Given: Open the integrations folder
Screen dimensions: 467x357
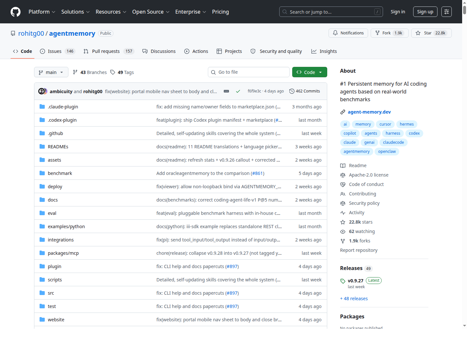Looking at the screenshot, I should point(61,240).
